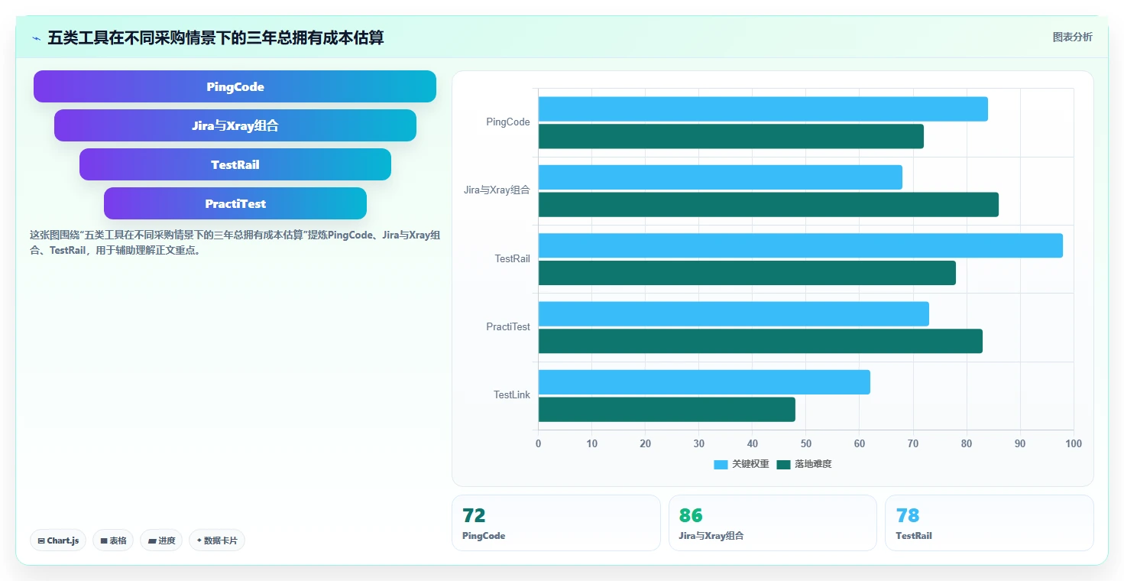The width and height of the screenshot is (1124, 581).
Task: Click the Chart.js tag chip
Action: tap(58, 540)
